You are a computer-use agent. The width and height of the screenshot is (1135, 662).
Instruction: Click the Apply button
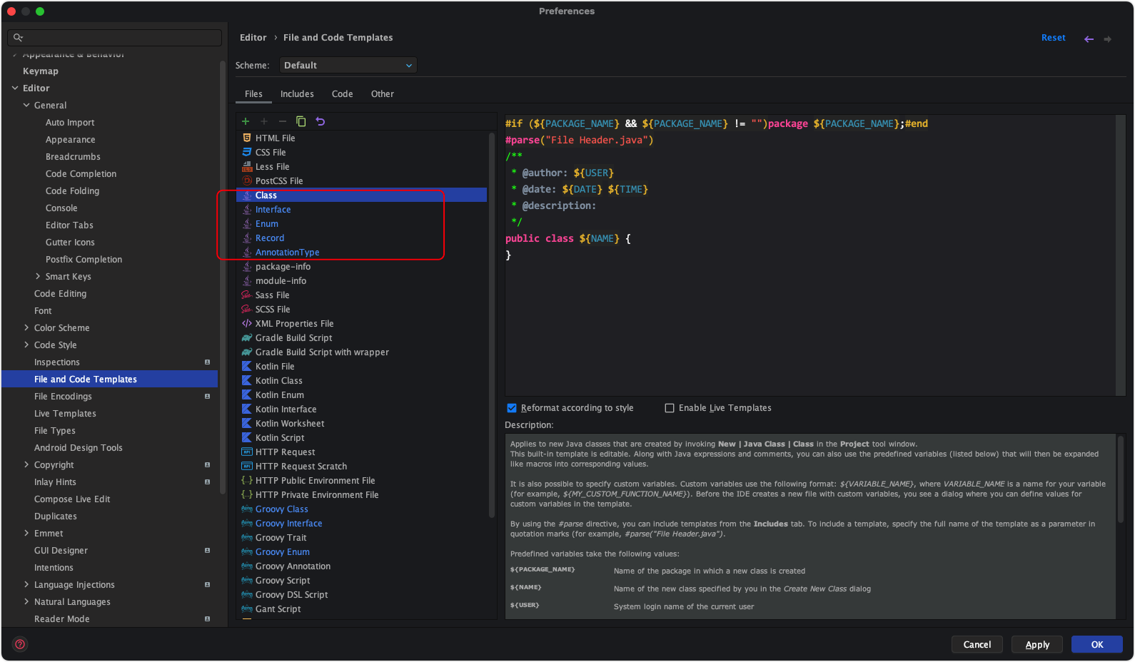point(1037,644)
